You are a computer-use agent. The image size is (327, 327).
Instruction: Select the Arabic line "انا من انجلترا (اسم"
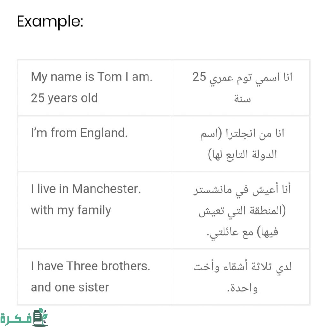242,133
